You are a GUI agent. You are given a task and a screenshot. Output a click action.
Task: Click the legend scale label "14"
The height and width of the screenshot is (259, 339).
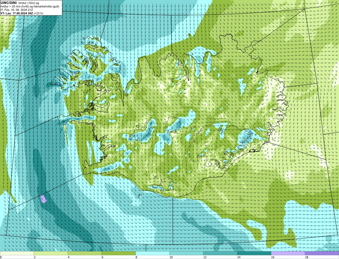239,257
